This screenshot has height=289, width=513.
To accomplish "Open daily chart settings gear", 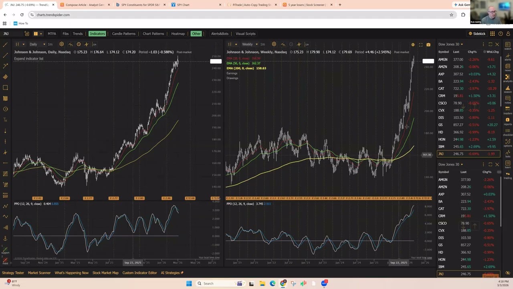I will pos(61,44).
